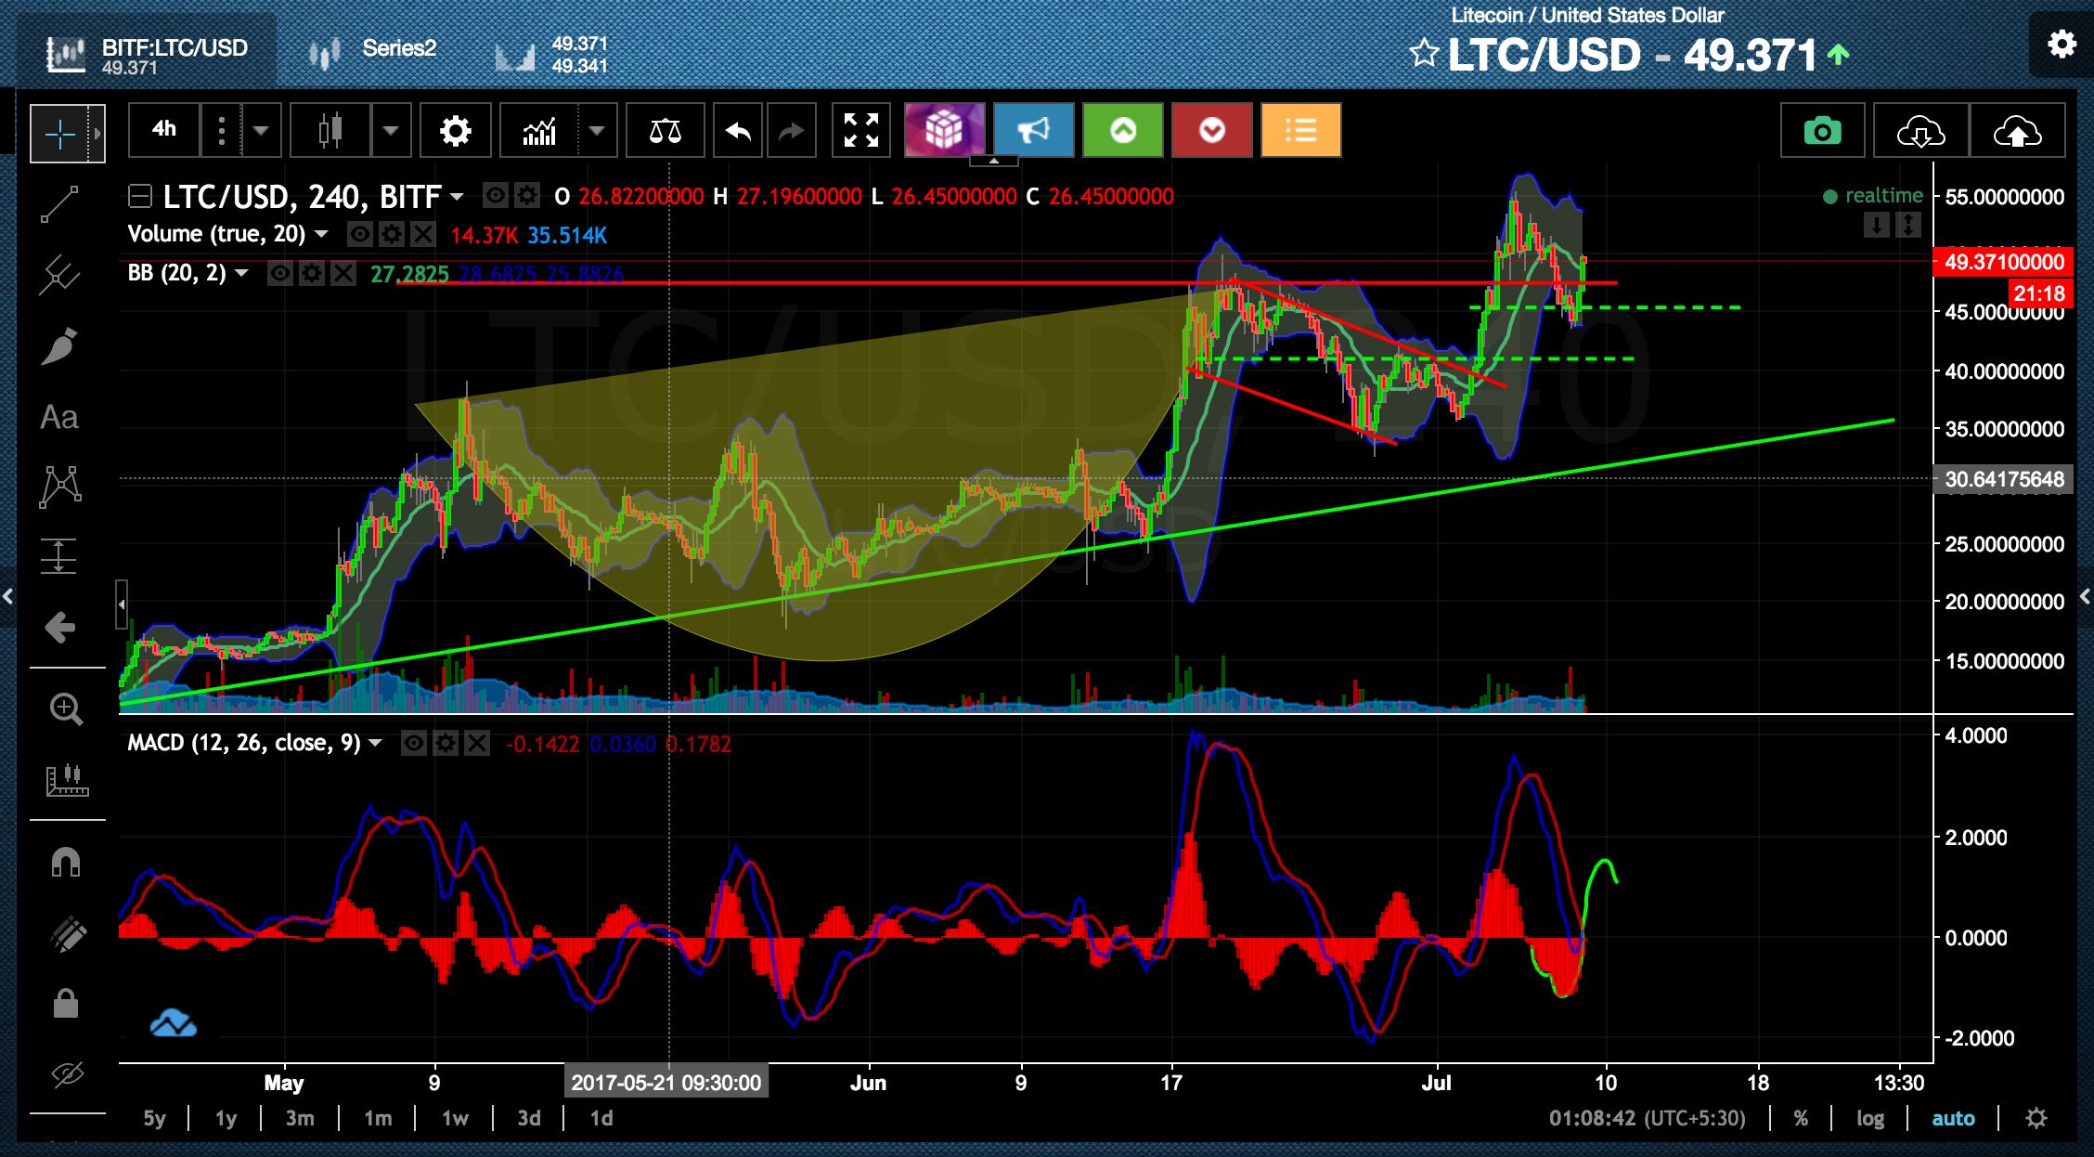Open indicators dropdown arrow
The width and height of the screenshot is (2094, 1157).
[x=597, y=131]
